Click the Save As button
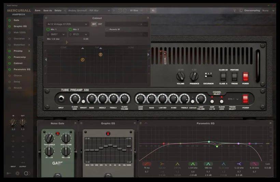This screenshot has width=280, height=182. [x=47, y=11]
